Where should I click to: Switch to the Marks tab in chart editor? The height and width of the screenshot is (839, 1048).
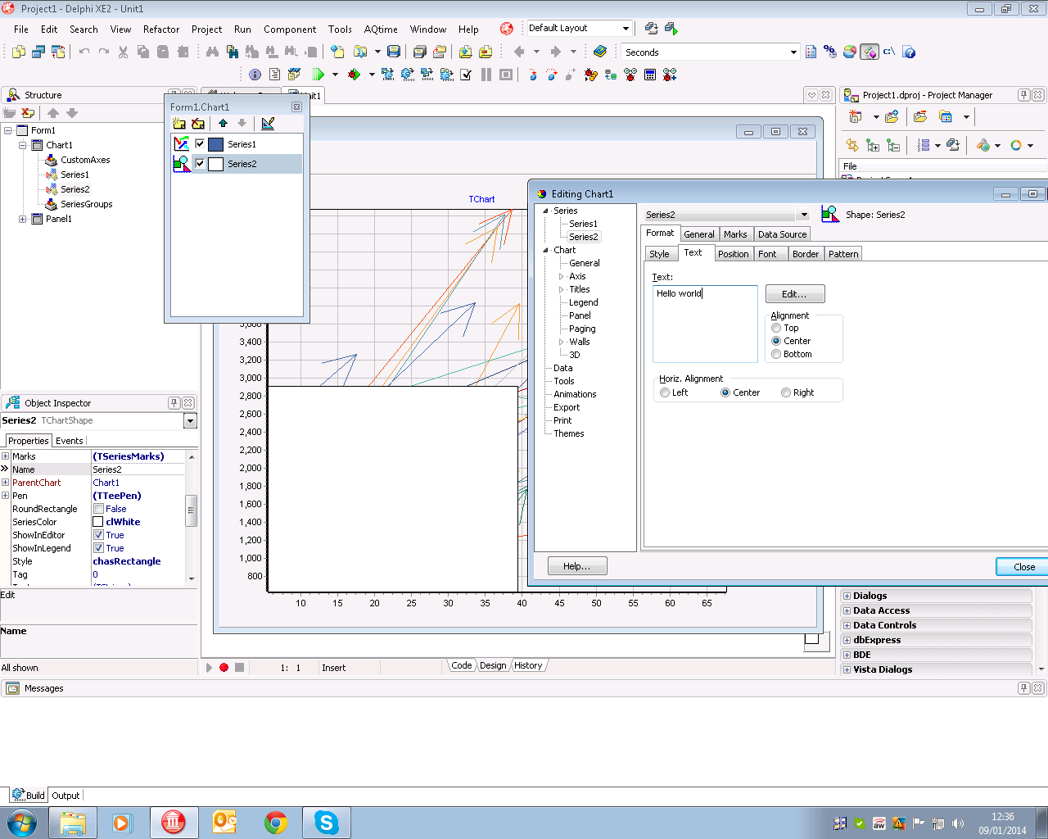point(735,234)
